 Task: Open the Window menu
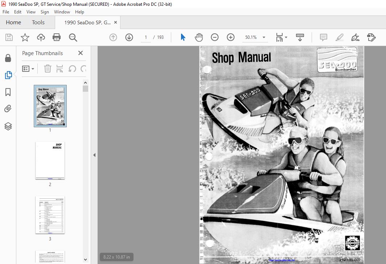click(62, 12)
